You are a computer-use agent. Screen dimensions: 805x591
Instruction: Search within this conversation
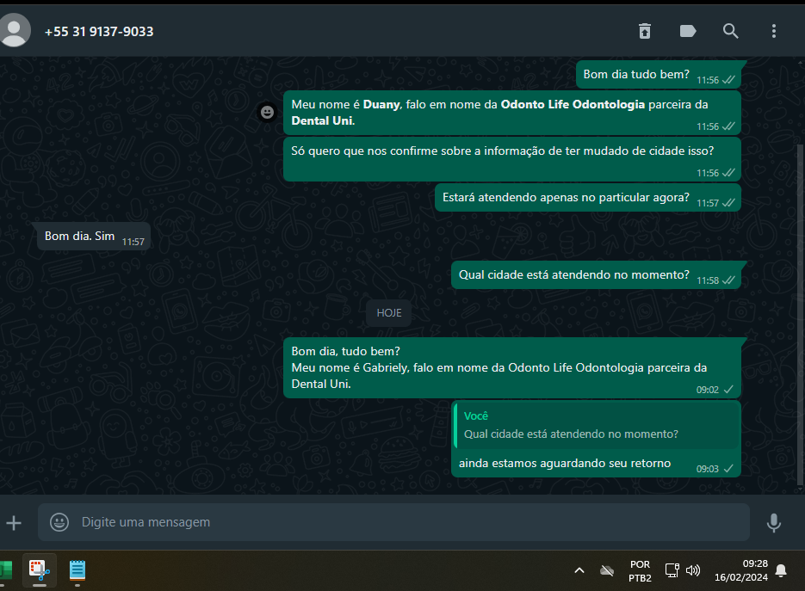pos(731,31)
